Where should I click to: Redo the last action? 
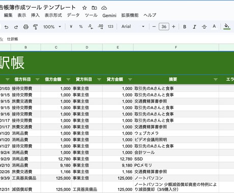[x=16, y=27]
